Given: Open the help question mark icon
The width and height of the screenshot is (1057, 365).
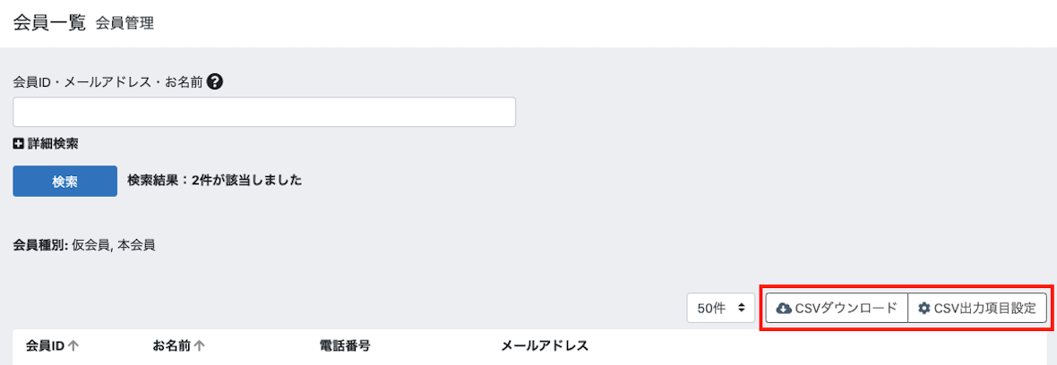Looking at the screenshot, I should click(215, 81).
